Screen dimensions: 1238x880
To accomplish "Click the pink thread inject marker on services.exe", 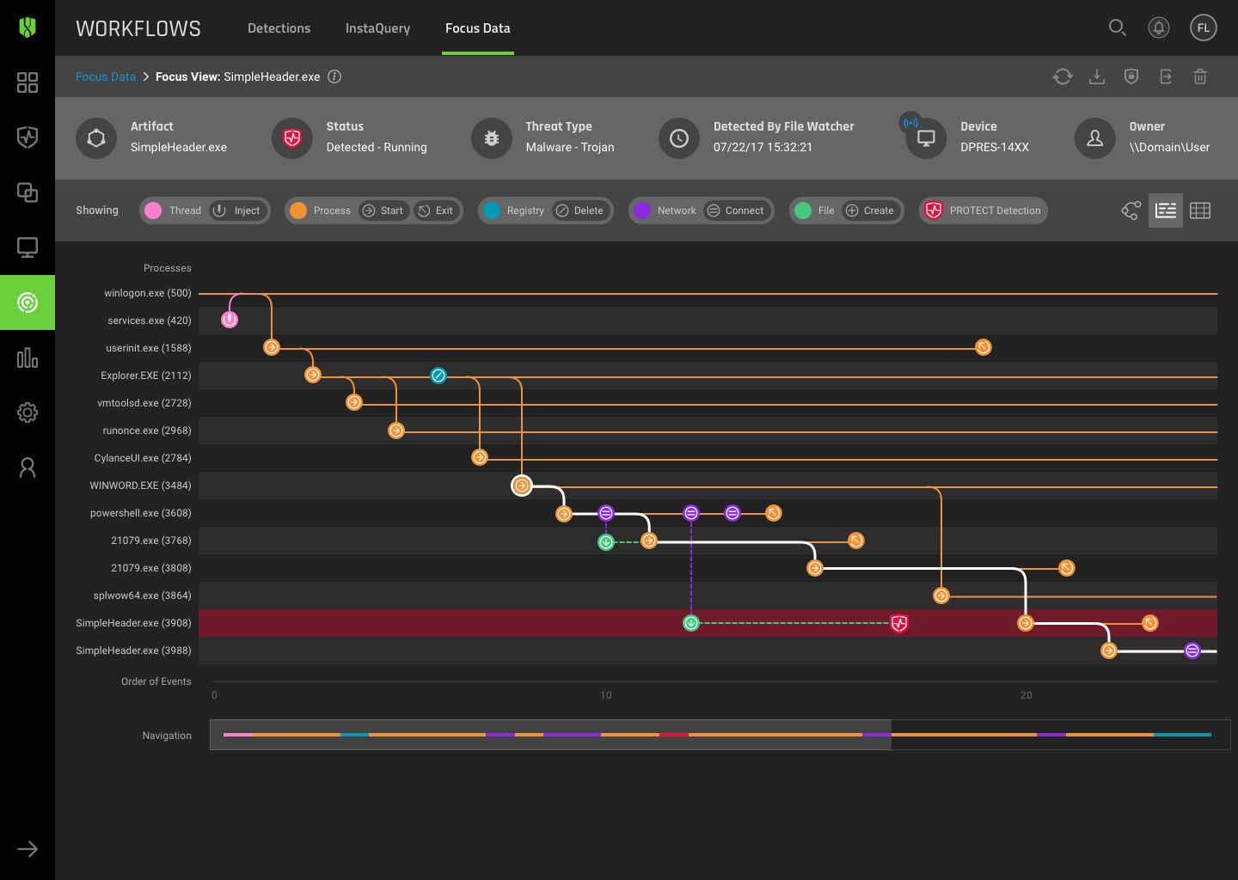I will click(230, 320).
